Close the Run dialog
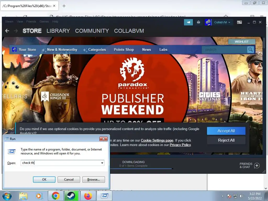The width and height of the screenshot is (268, 201). pos(103,139)
